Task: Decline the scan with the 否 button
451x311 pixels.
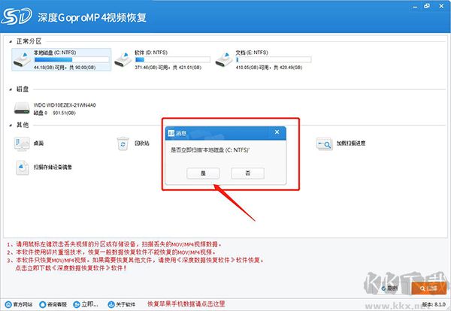Action: click(247, 174)
